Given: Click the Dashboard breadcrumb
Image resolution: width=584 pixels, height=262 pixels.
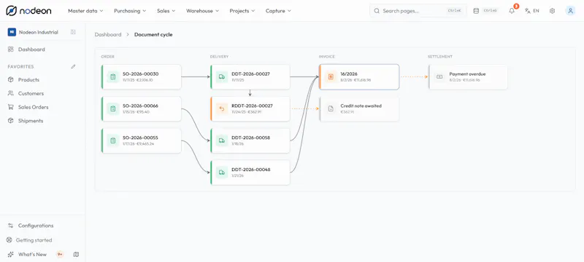Looking at the screenshot, I should [x=108, y=34].
